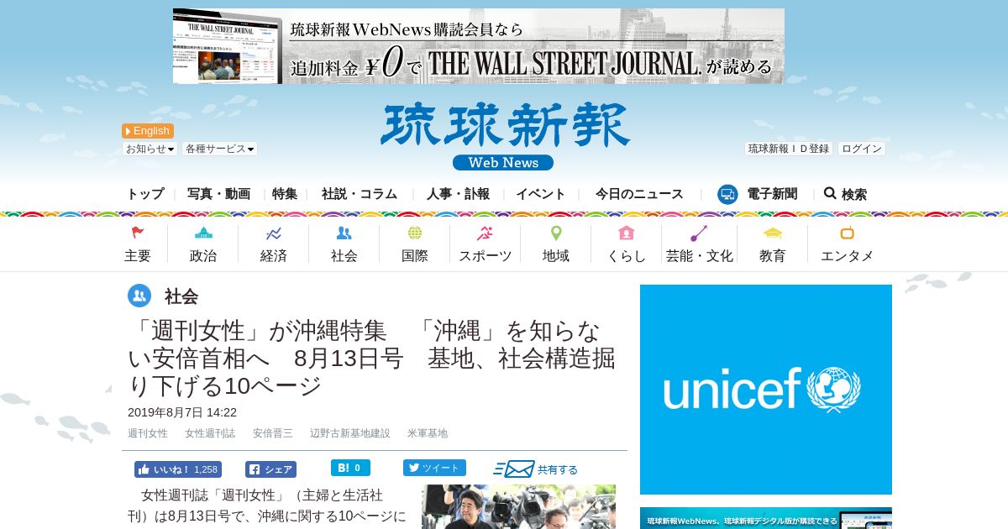This screenshot has width=1008, height=529.
Task: Open the 安倍晋三 tag link
Action: (273, 433)
